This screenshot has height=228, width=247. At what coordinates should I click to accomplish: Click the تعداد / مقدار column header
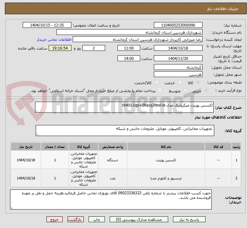[55, 147]
